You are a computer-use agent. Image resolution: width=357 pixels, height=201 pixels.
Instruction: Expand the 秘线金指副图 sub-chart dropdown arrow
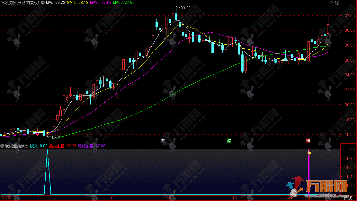point(3,146)
